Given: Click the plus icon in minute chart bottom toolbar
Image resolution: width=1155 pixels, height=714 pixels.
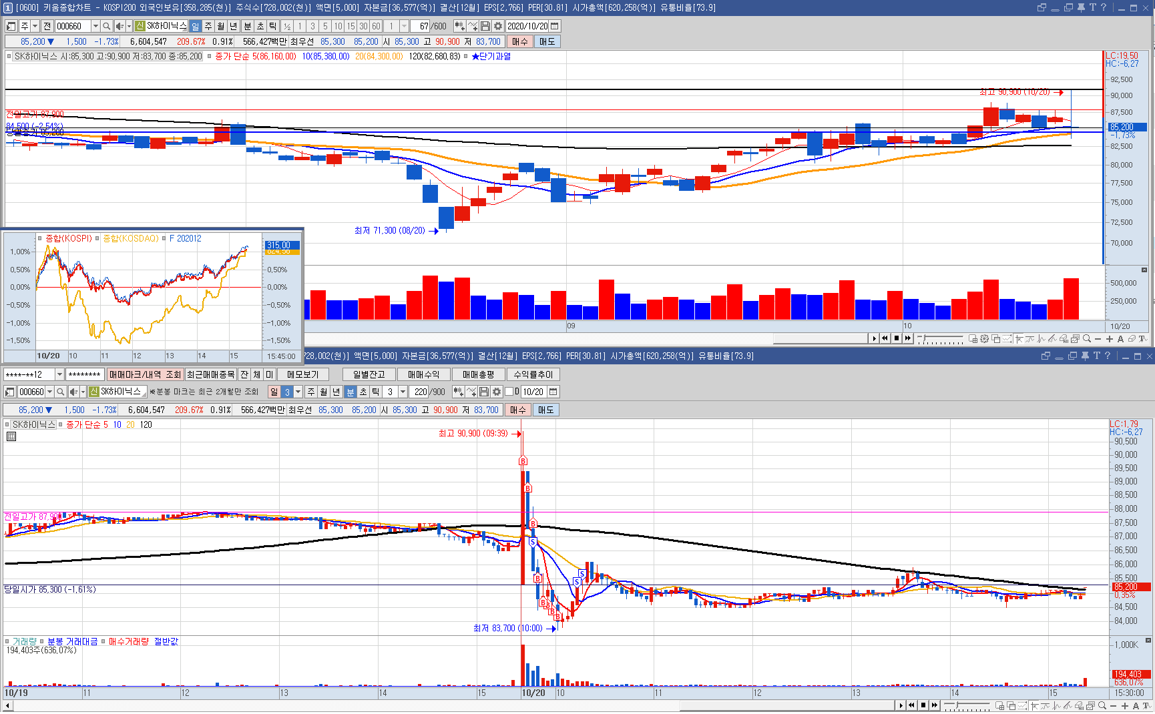Looking at the screenshot, I should pos(1125,705).
